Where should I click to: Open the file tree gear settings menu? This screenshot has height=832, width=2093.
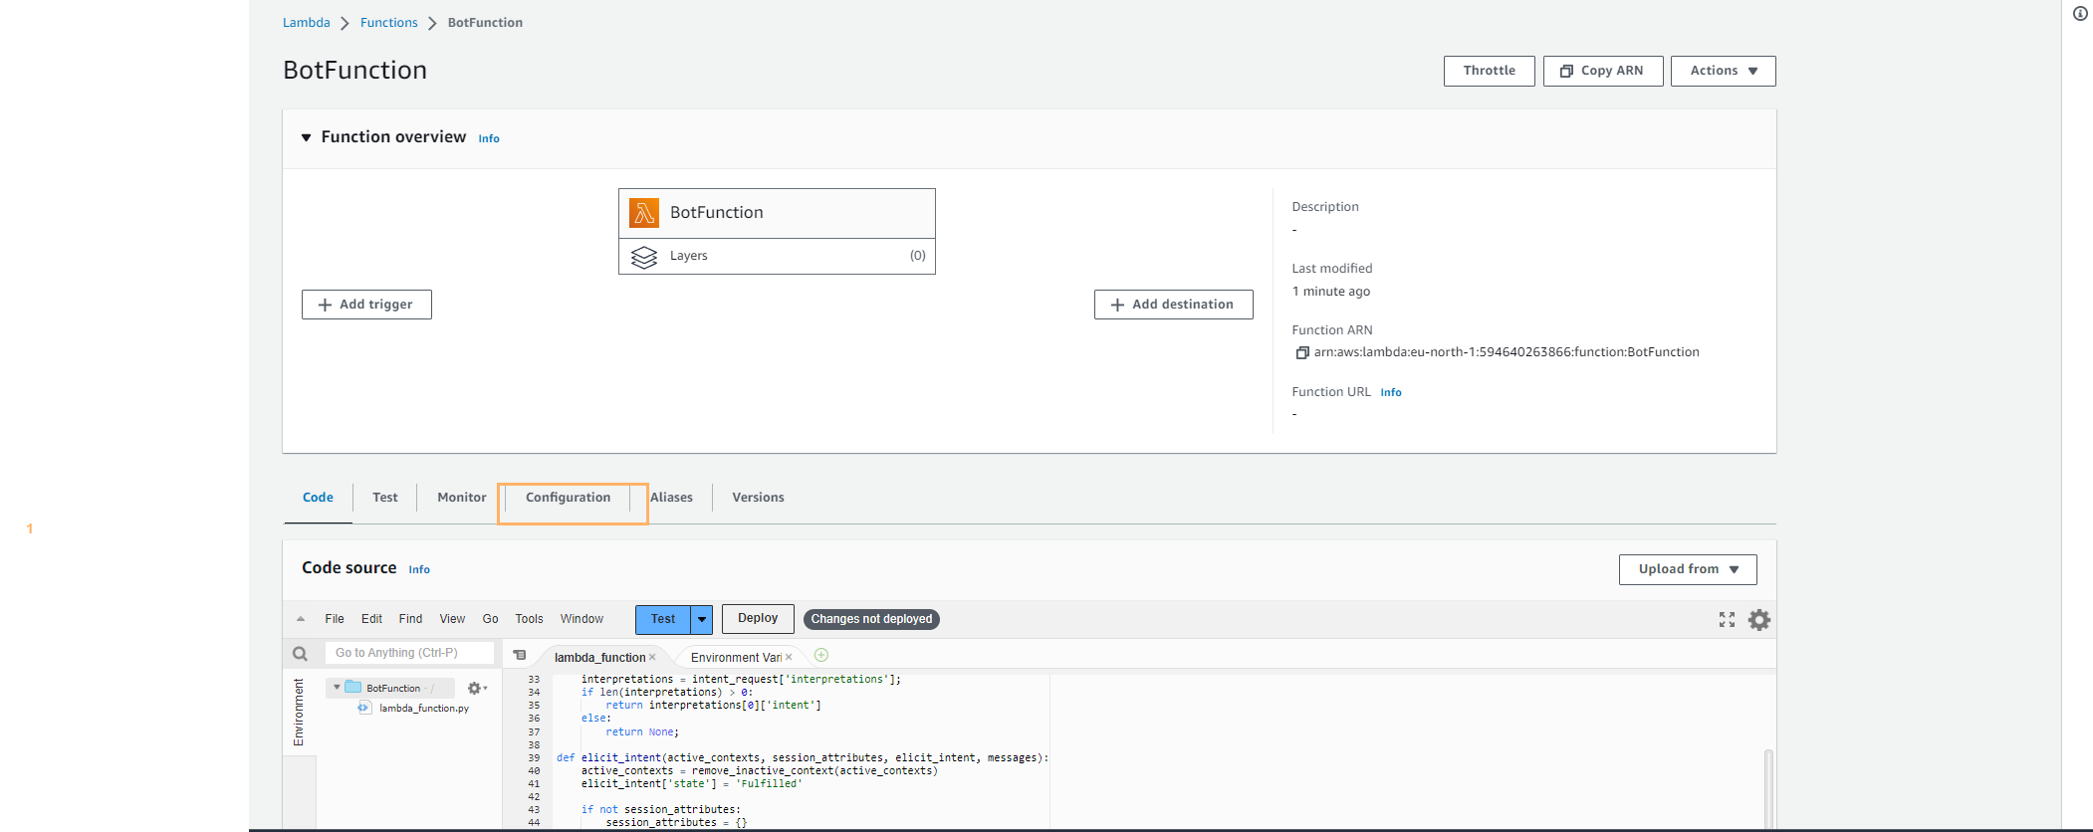477,689
